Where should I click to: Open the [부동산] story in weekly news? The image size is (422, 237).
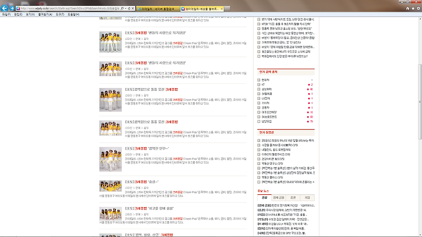pyautogui.click(x=283, y=219)
